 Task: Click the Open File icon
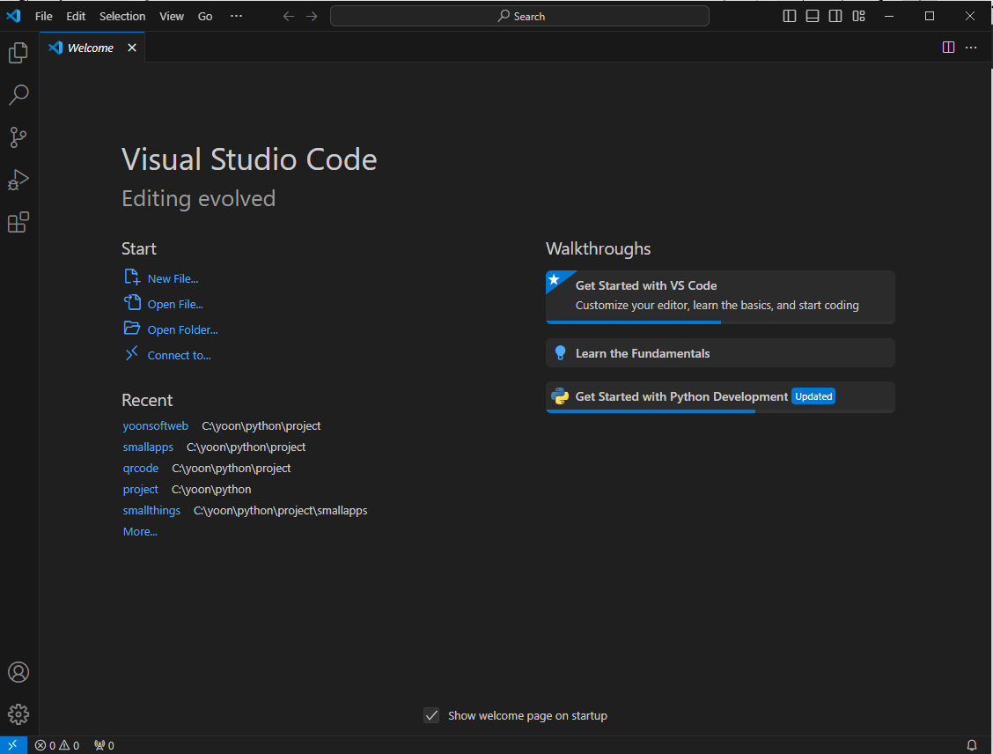132,302
